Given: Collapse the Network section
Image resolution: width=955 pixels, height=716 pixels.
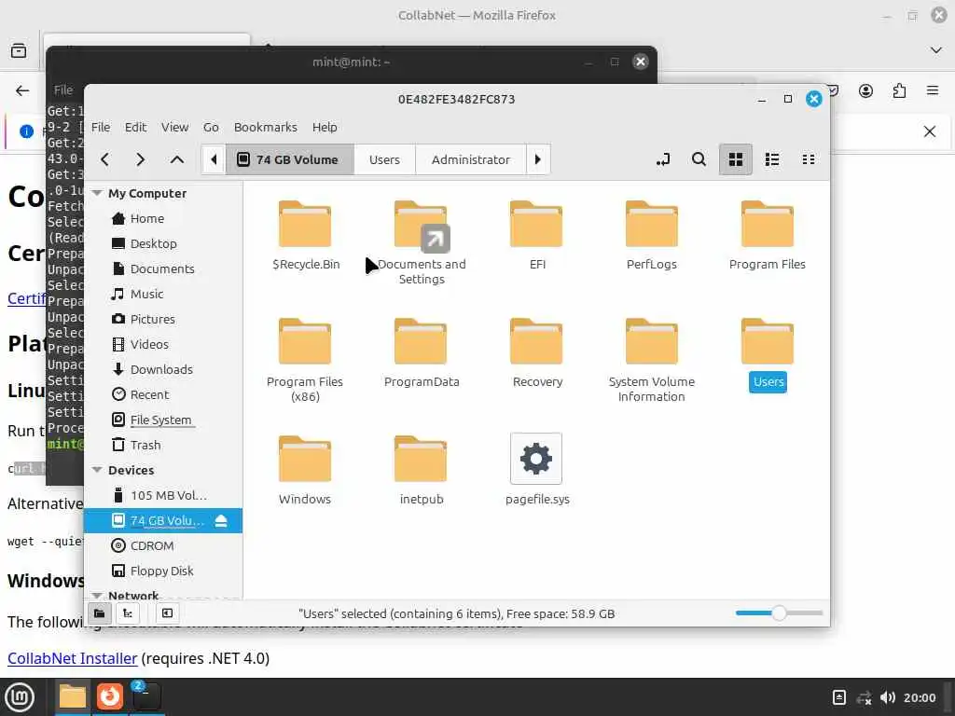Looking at the screenshot, I should [x=97, y=595].
